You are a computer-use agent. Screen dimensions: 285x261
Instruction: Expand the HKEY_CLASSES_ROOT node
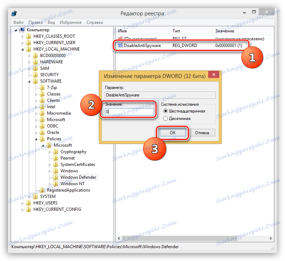tap(22, 37)
